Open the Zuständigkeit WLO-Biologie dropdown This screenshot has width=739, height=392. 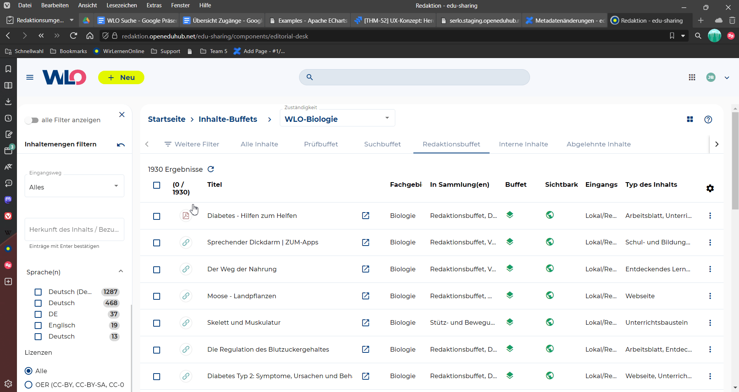[x=337, y=119]
